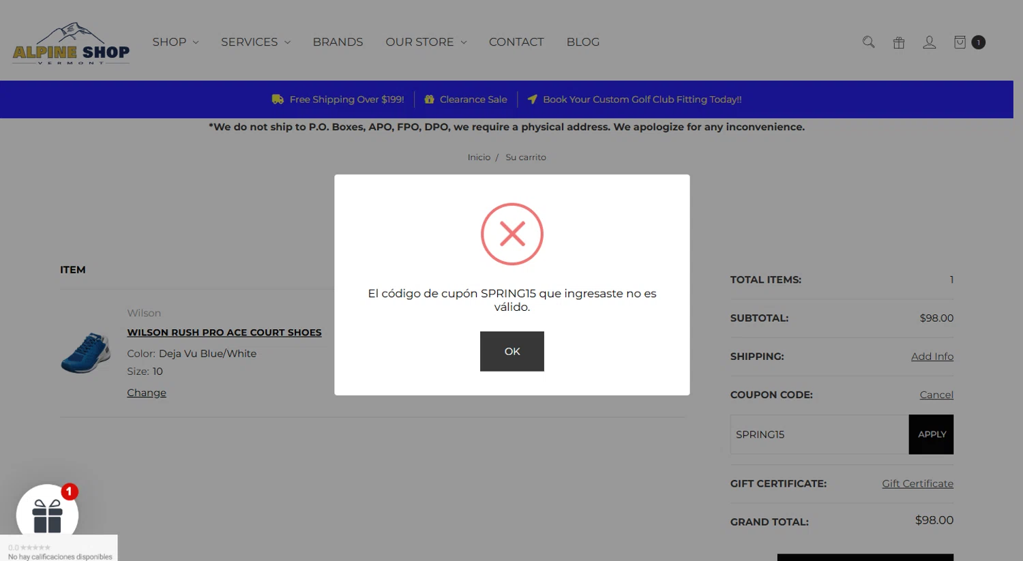The height and width of the screenshot is (561, 1023).
Task: Expand the OUR STORE menu chevron
Action: tap(464, 42)
